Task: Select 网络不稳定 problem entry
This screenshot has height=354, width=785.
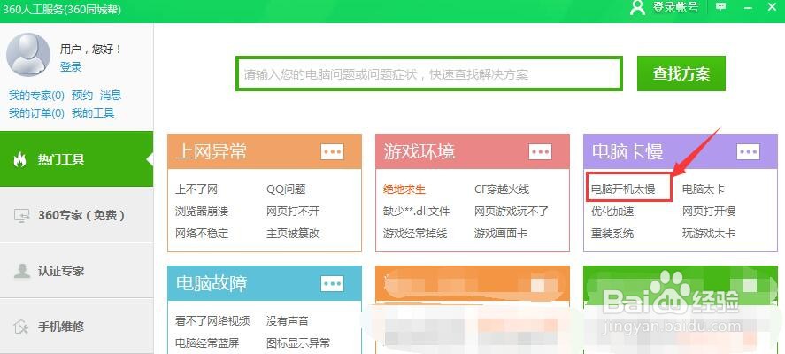Action: point(202,234)
